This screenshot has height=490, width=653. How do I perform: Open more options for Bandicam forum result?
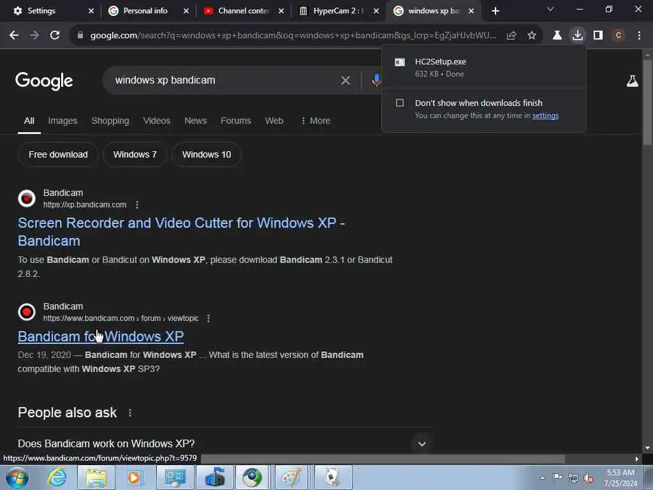pyautogui.click(x=209, y=318)
